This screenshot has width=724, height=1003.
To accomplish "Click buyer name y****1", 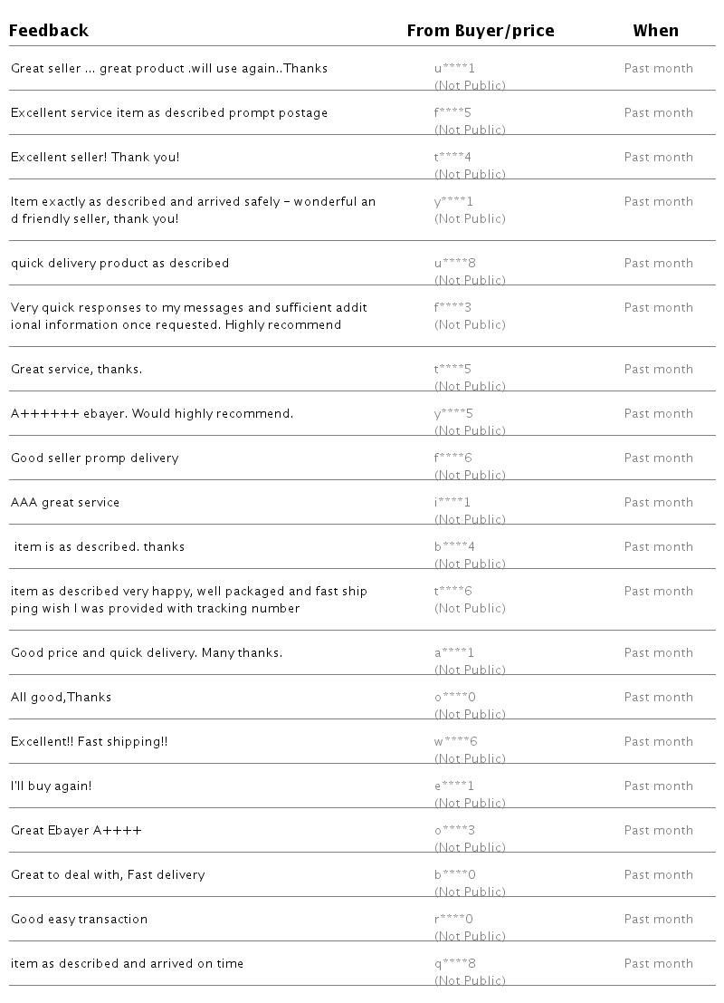I will point(453,201).
